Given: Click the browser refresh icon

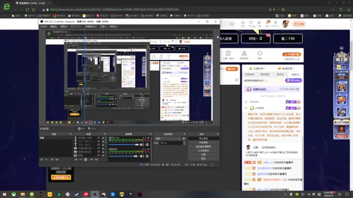Looking at the screenshot, I should click(27, 10).
